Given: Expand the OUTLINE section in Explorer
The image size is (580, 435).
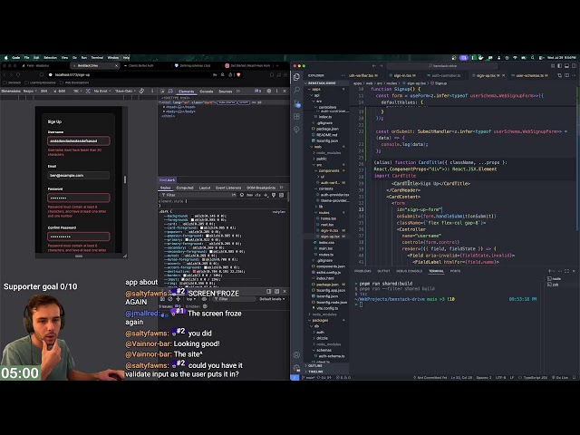Looking at the screenshot, I should point(314,365).
